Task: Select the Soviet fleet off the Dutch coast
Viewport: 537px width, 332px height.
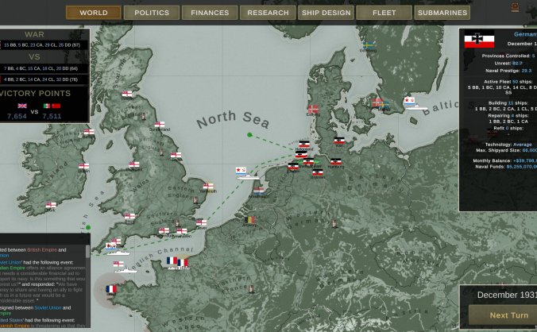Action: coord(241,170)
